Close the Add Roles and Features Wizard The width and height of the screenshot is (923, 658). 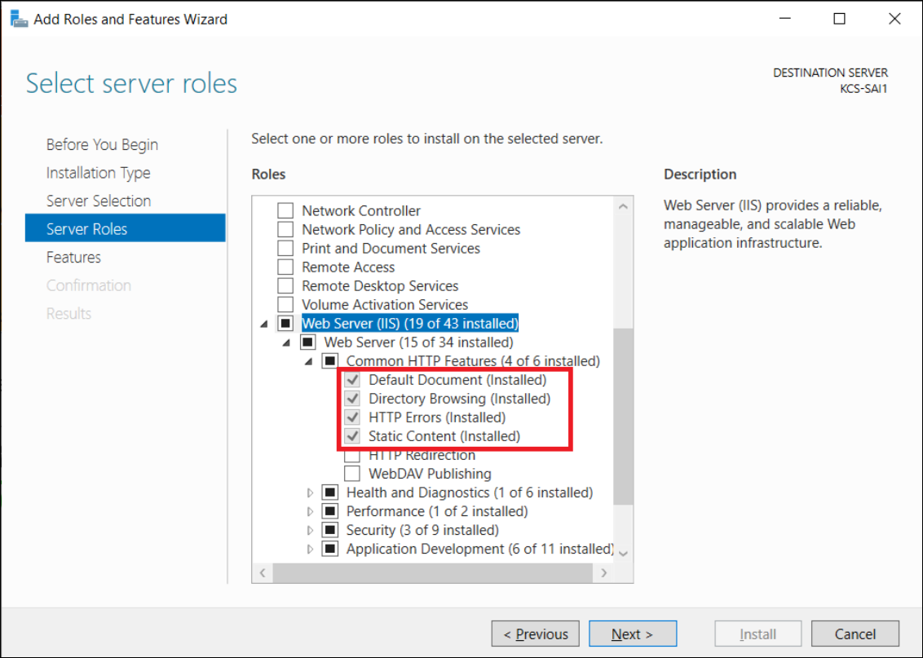pos(894,19)
